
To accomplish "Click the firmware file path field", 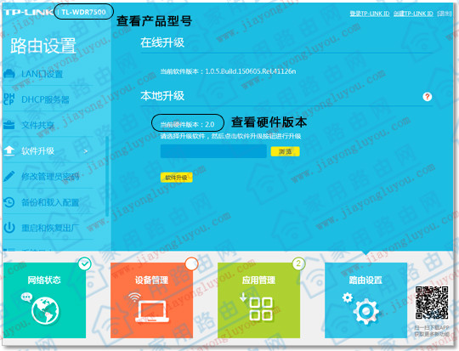I will pos(213,151).
